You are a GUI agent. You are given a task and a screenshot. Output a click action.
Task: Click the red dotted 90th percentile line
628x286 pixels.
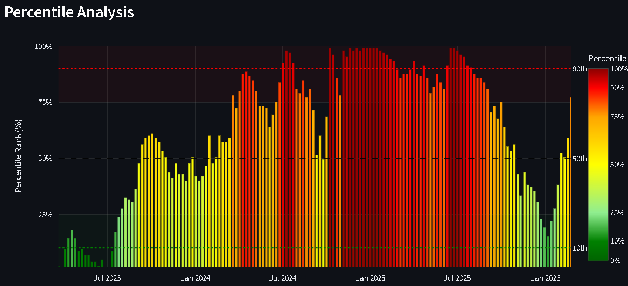tap(315, 69)
